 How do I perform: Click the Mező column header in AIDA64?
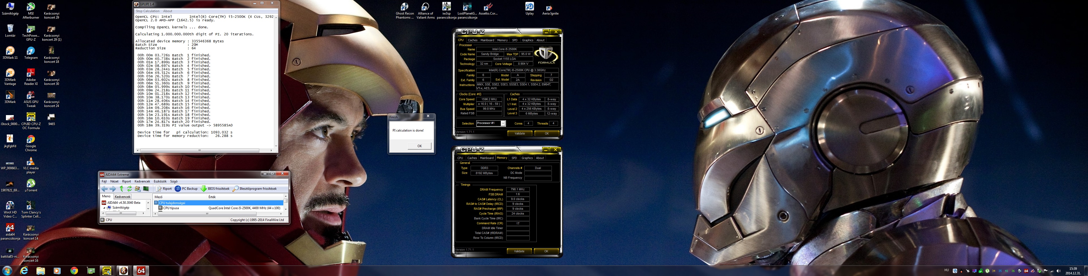180,197
